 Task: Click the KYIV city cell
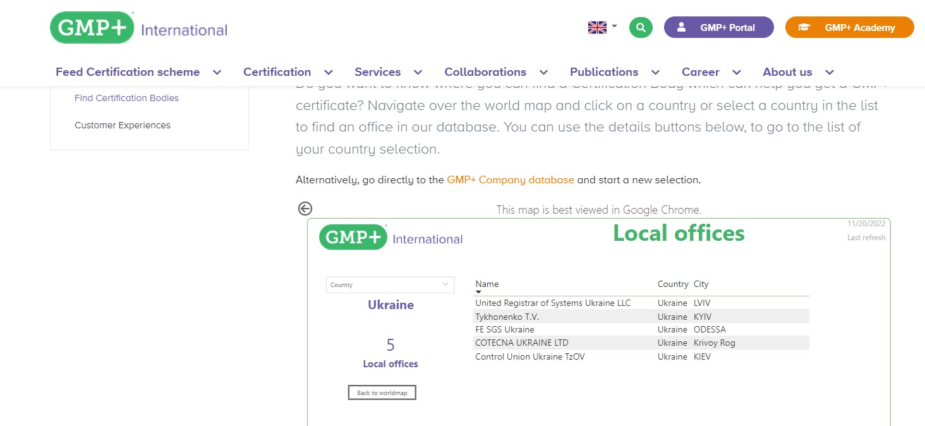click(703, 317)
